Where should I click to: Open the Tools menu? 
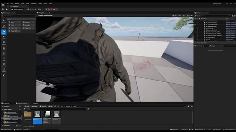coord(23,3)
